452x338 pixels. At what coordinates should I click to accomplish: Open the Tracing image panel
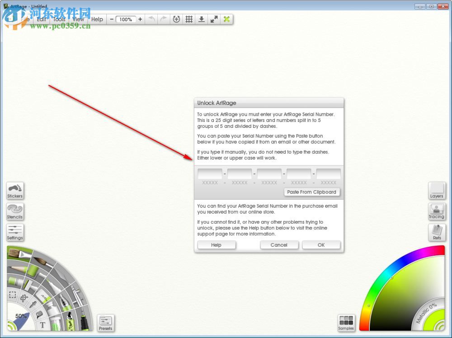437,211
